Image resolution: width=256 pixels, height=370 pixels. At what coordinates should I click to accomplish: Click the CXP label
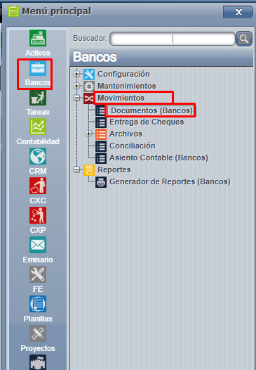coord(38,230)
